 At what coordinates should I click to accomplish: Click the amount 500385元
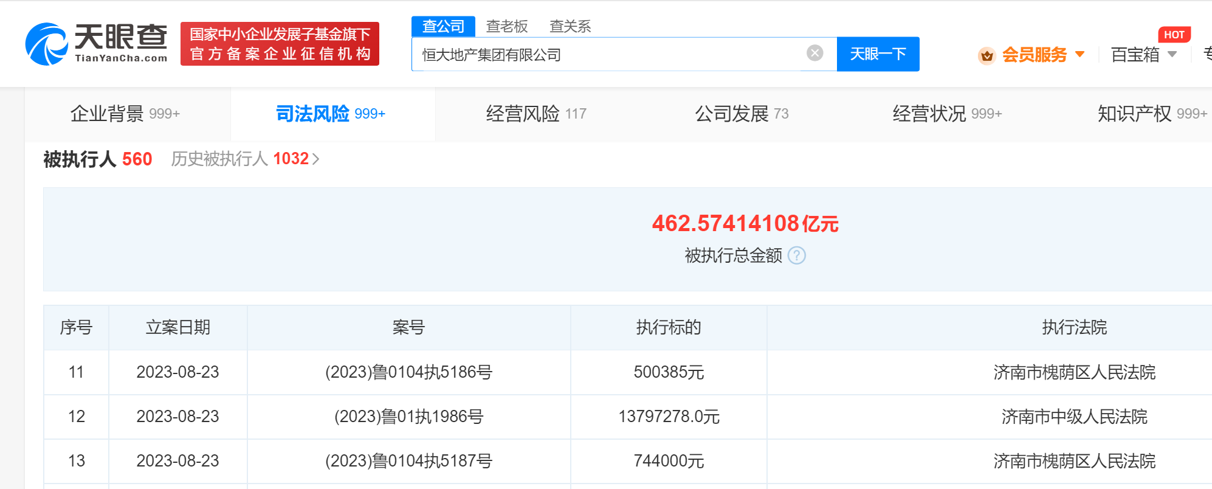point(669,372)
